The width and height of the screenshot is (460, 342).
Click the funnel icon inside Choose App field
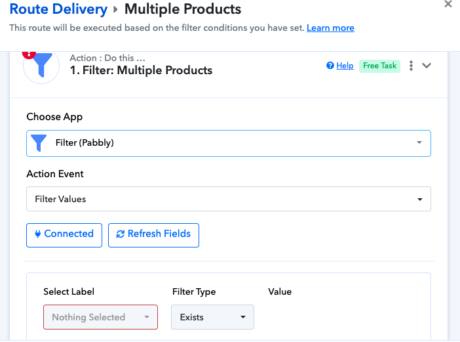[39, 143]
